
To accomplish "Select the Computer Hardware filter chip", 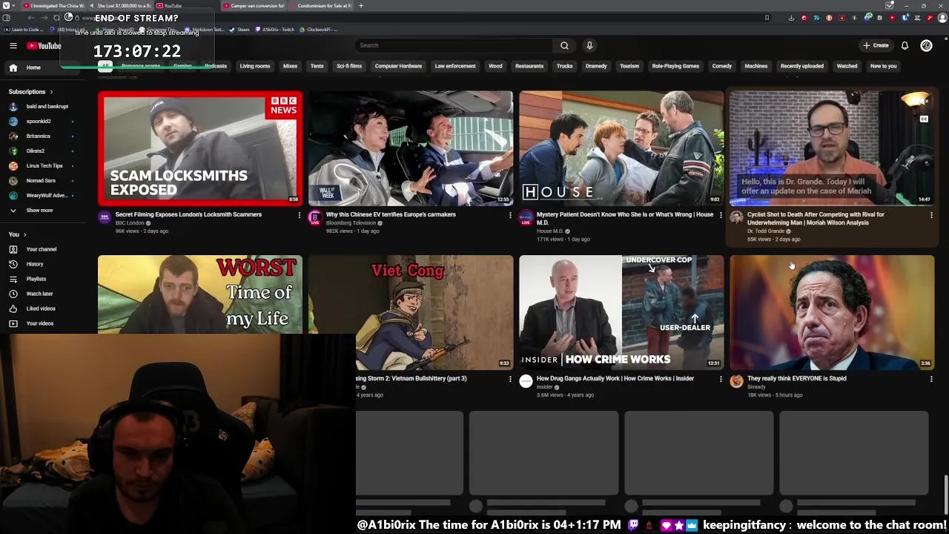I will [398, 66].
